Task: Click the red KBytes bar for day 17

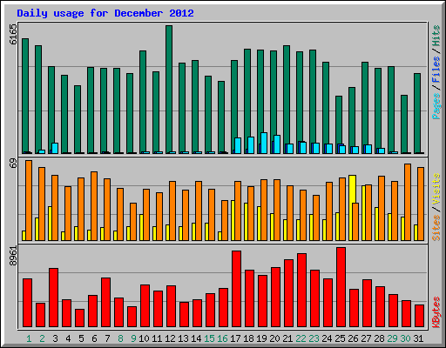Action: click(236, 289)
